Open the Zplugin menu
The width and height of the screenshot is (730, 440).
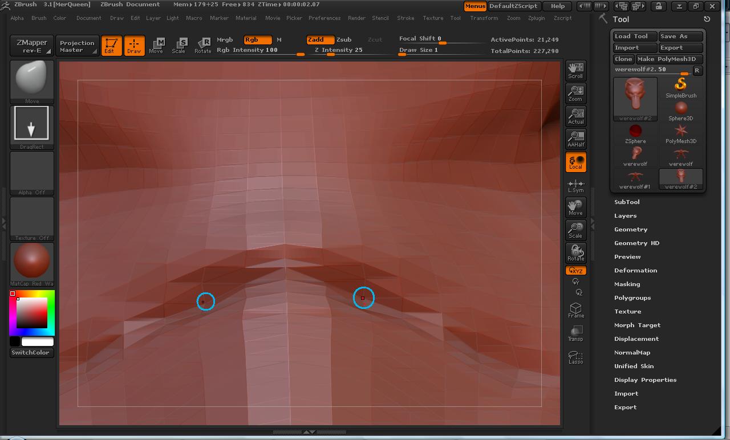536,18
